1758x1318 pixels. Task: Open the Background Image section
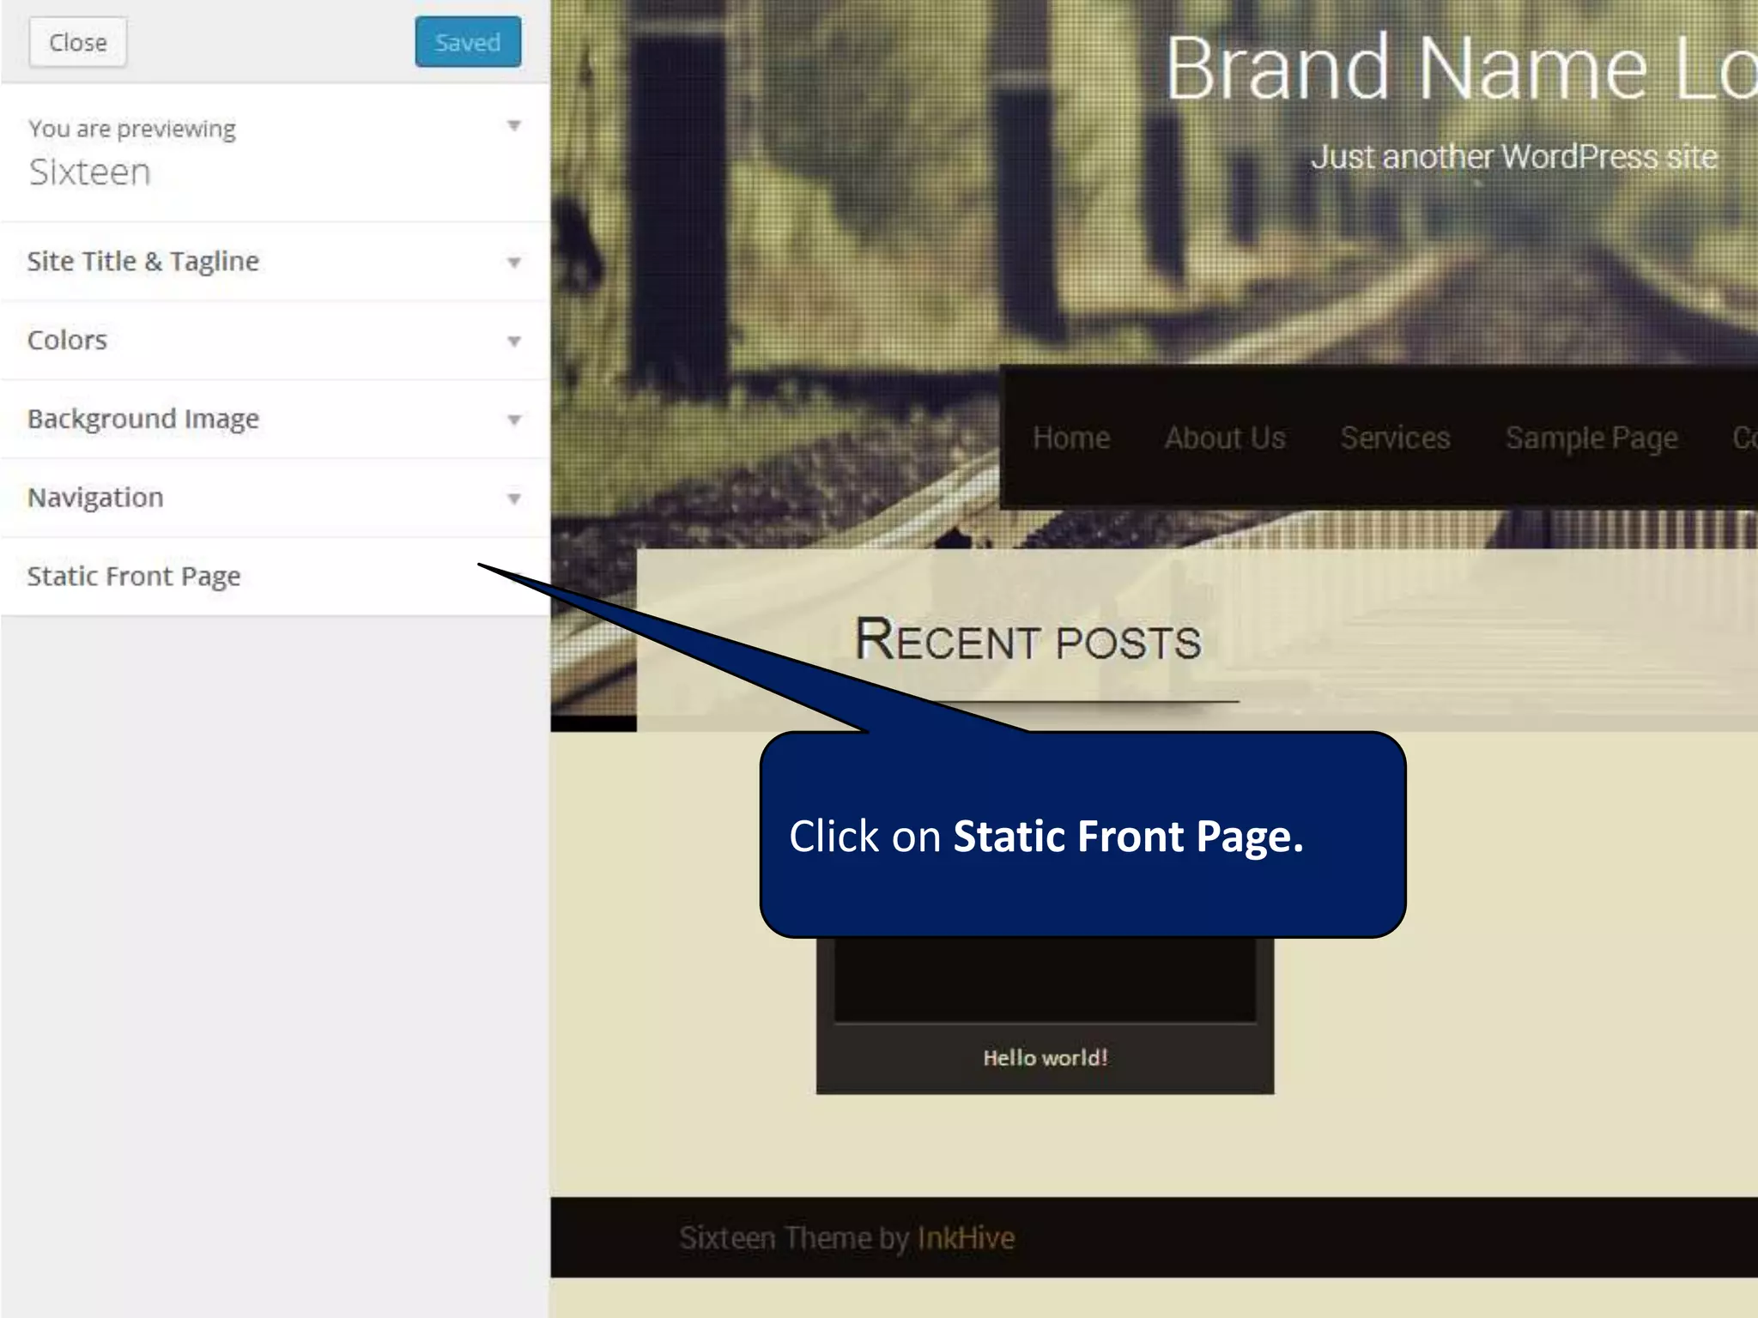pyautogui.click(x=275, y=420)
